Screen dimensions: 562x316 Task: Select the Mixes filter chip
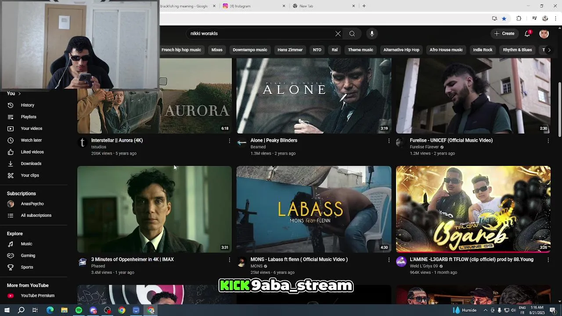coord(217,50)
